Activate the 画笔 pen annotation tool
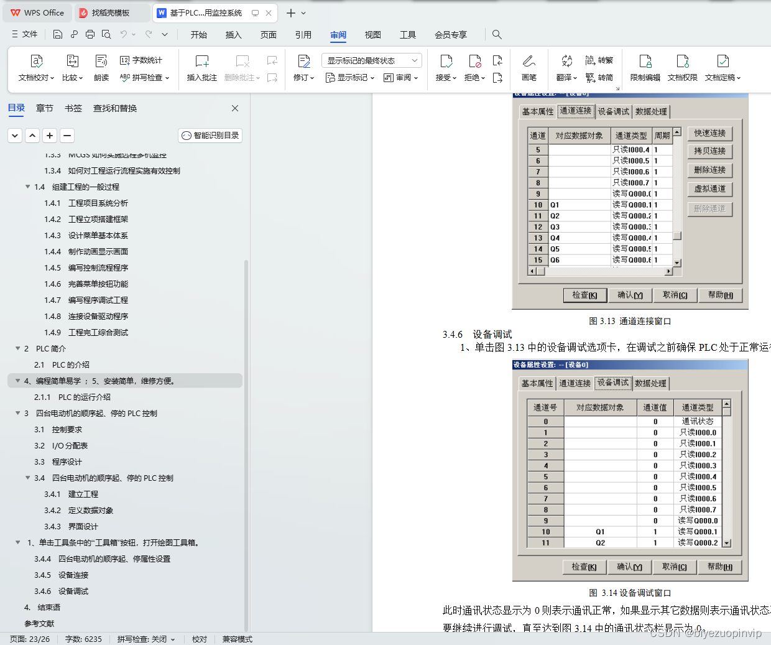Viewport: 771px width, 645px height. 529,68
